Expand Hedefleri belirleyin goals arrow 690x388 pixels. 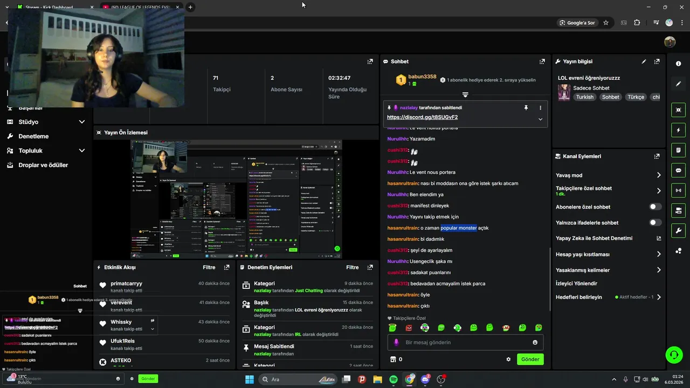pyautogui.click(x=659, y=297)
